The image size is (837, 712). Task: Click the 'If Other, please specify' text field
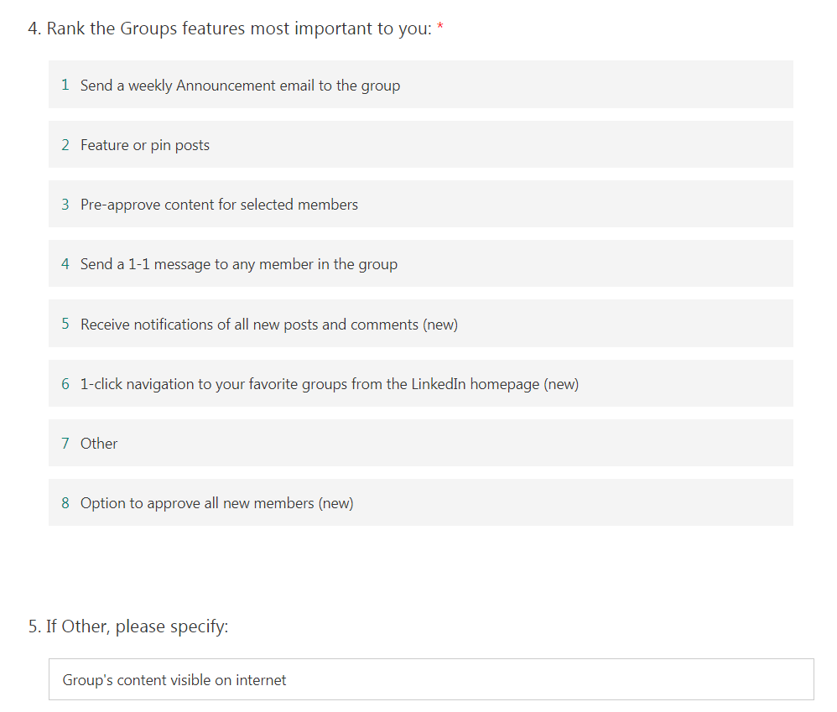click(431, 679)
